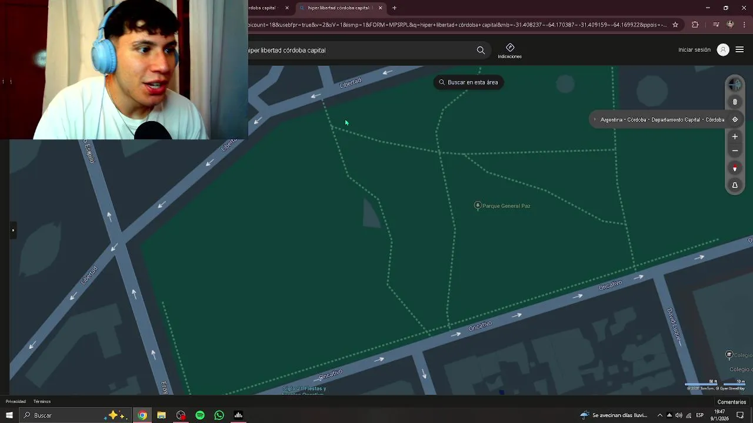Viewport: 753px width, 423px height.
Task: Click the David Luque street label
Action: (674, 325)
